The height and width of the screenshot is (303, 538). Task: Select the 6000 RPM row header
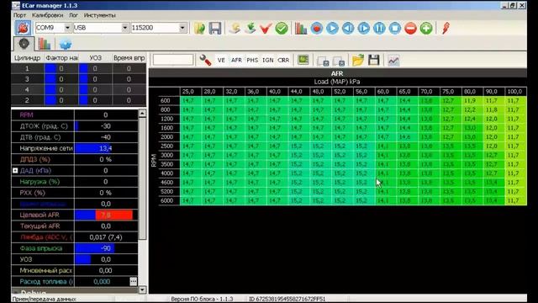click(167, 200)
